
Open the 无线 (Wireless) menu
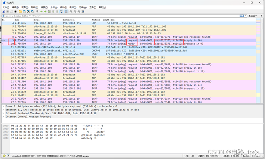coord(83,7)
